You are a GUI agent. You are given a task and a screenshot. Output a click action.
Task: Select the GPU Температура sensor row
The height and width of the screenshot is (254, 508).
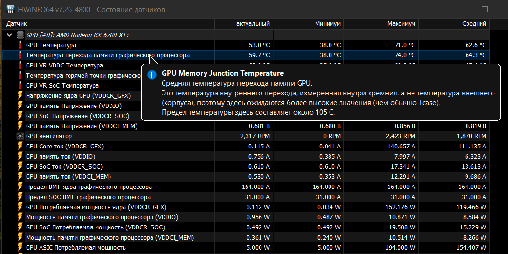click(246, 45)
